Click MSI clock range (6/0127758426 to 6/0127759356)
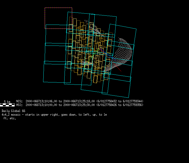The width and height of the screenshot is (189, 163). 120,105
